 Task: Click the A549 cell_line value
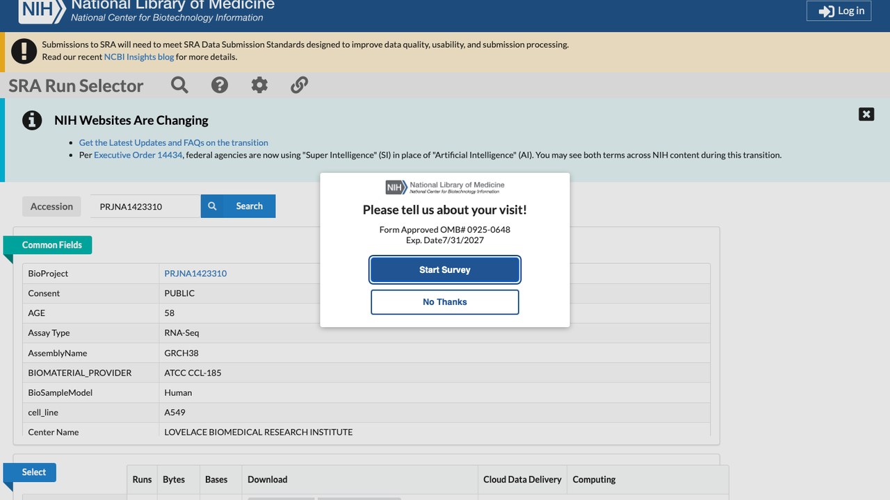point(175,412)
